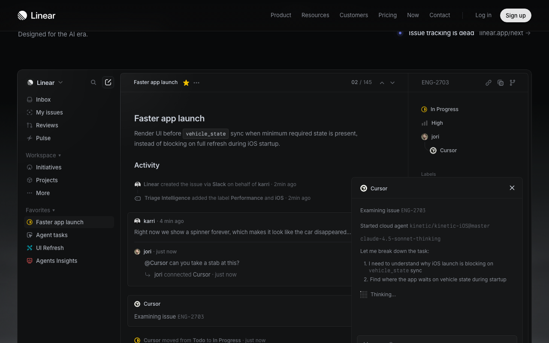The image size is (549, 343).
Task: Select the Faster app launch favorite
Action: [x=69, y=222]
